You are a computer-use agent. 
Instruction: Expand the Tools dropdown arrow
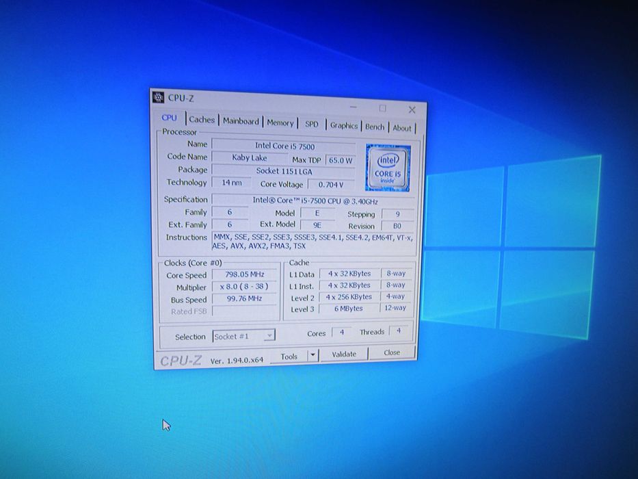click(x=313, y=355)
